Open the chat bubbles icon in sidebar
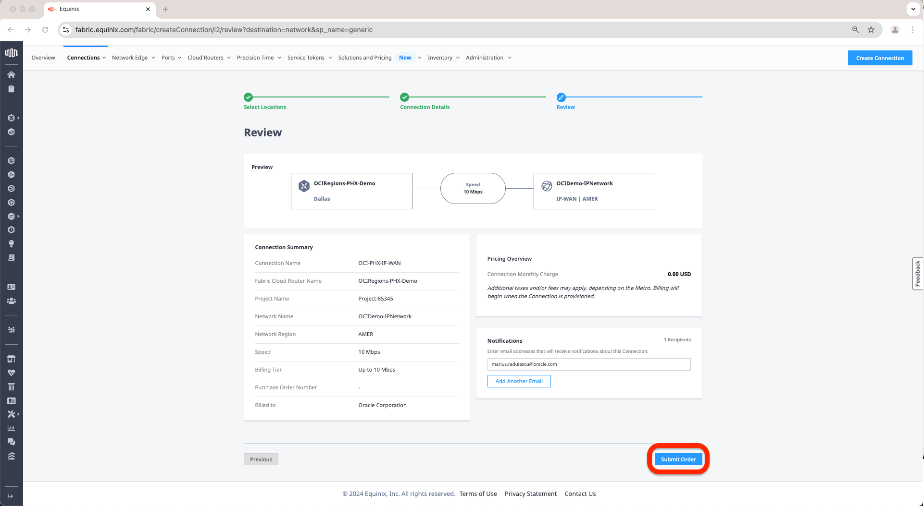The height and width of the screenshot is (506, 924). (x=11, y=442)
